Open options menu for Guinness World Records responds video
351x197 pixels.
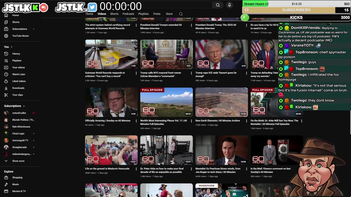[136, 73]
